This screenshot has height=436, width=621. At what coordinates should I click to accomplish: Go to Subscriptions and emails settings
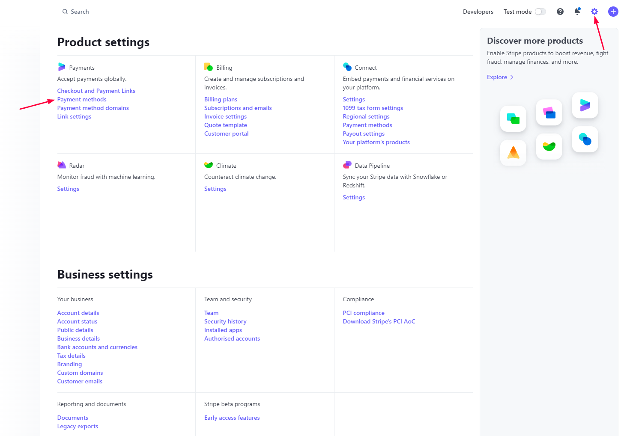[238, 108]
